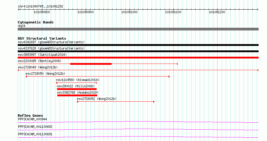267x141 pixels.
Task: Click the red bar of nsv3382768
Action: (77, 95)
